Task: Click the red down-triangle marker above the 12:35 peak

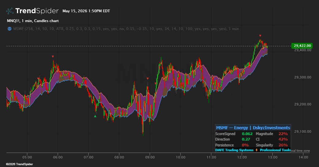Action: 260,36
